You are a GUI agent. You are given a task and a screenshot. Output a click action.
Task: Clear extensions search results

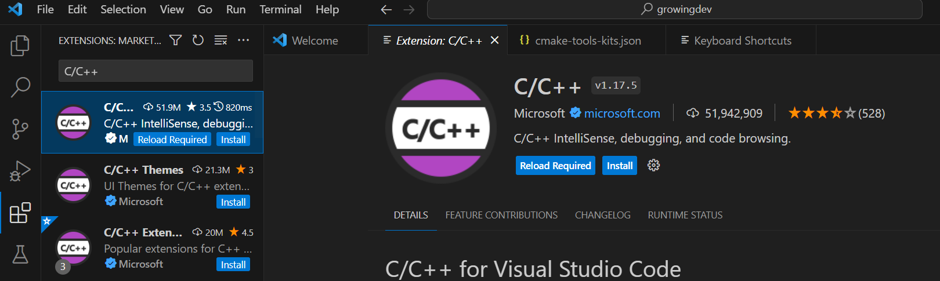(x=220, y=40)
